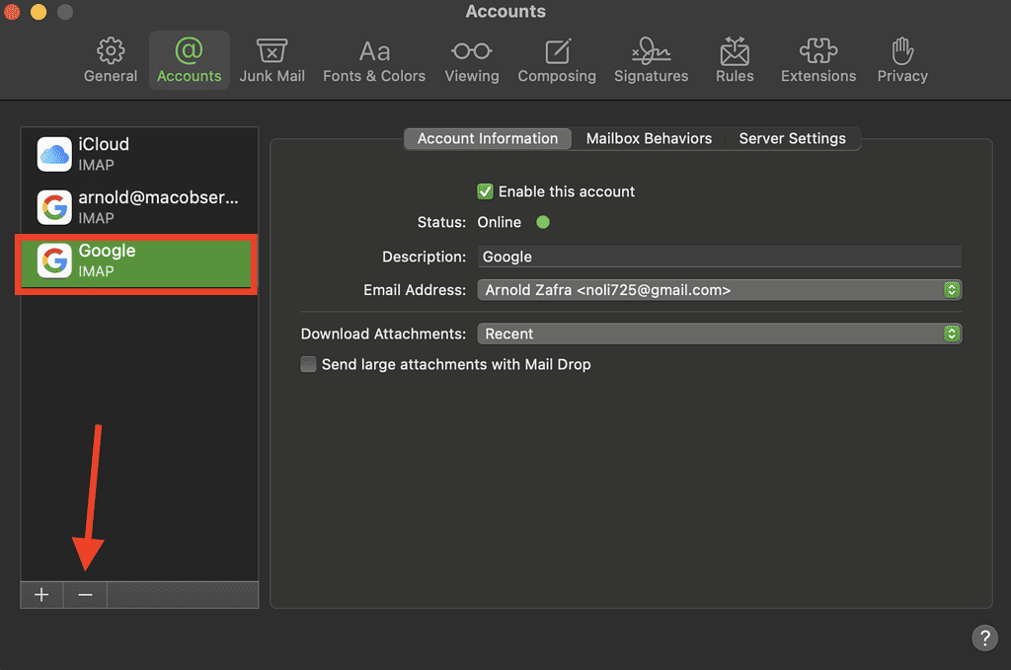
Task: Click the minus button to remove account
Action: click(x=85, y=595)
